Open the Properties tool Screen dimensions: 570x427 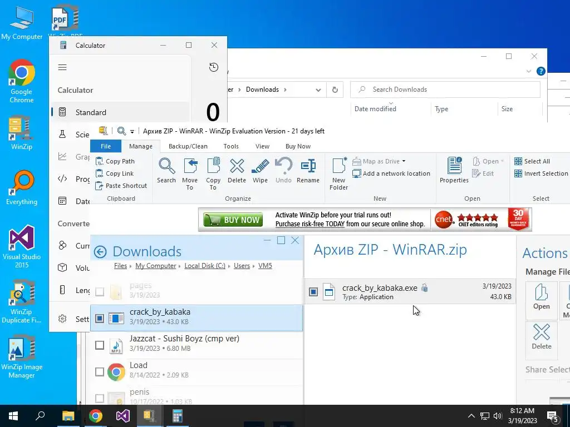pos(454,171)
